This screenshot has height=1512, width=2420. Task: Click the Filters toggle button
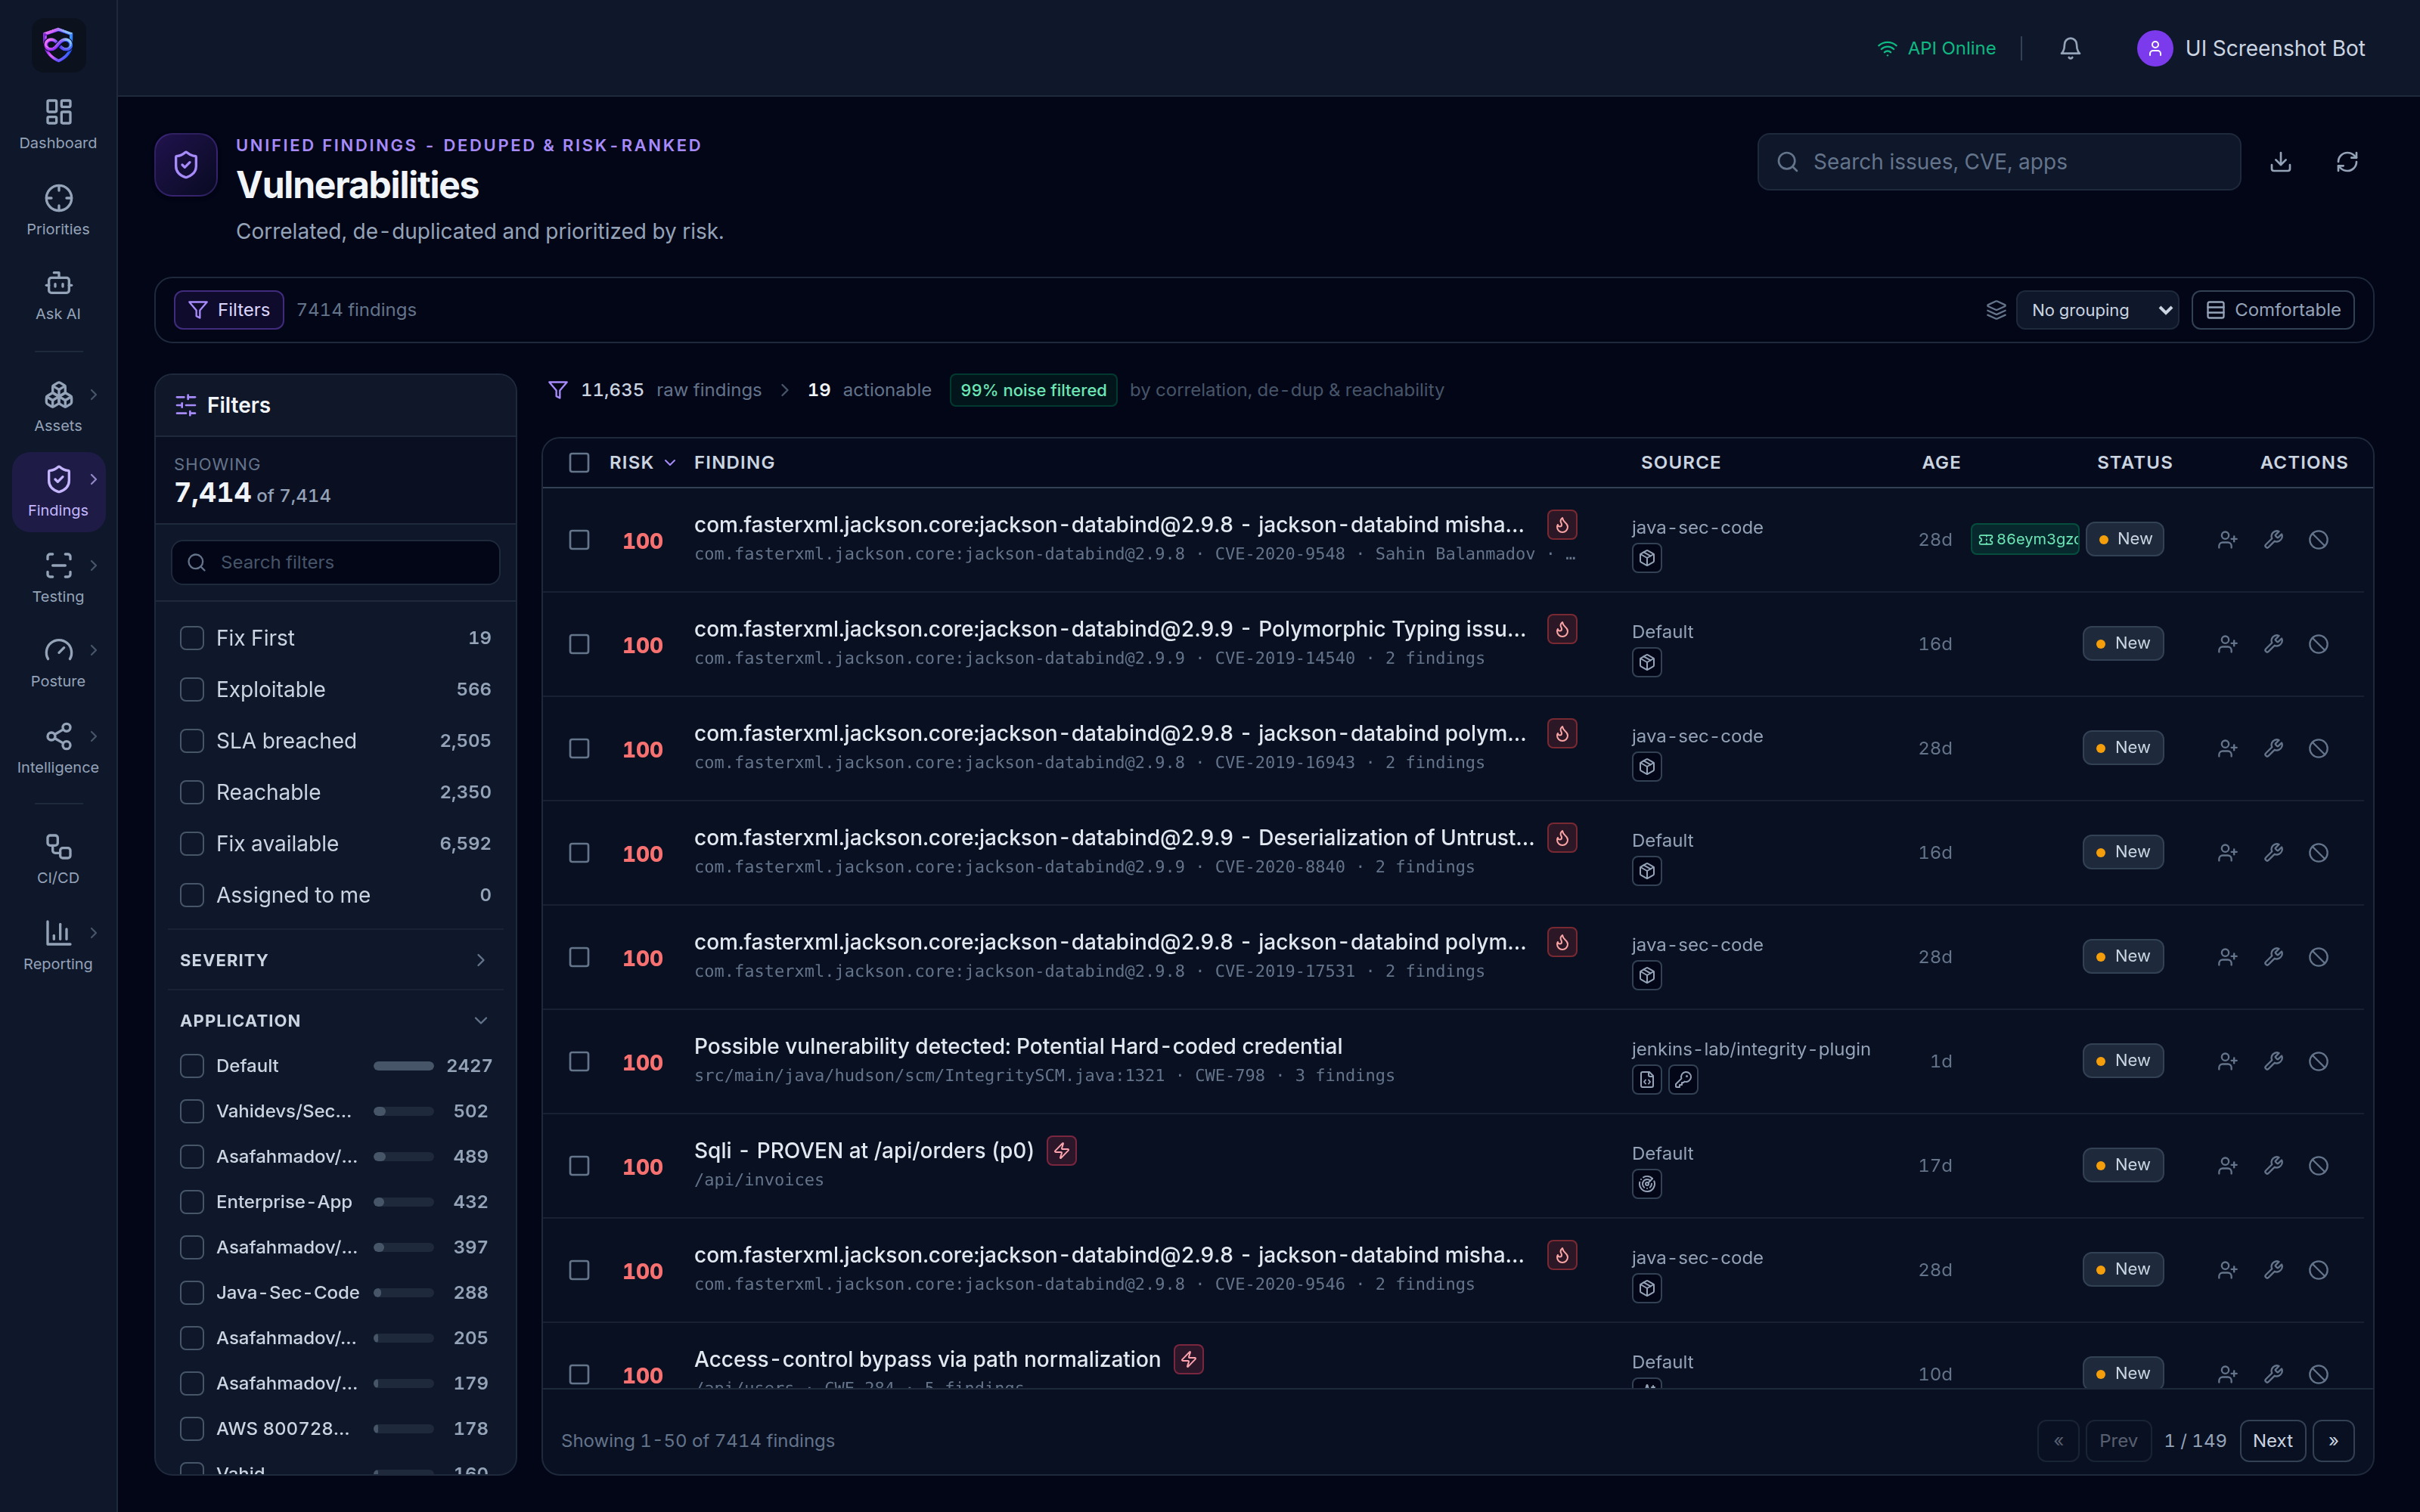(229, 310)
